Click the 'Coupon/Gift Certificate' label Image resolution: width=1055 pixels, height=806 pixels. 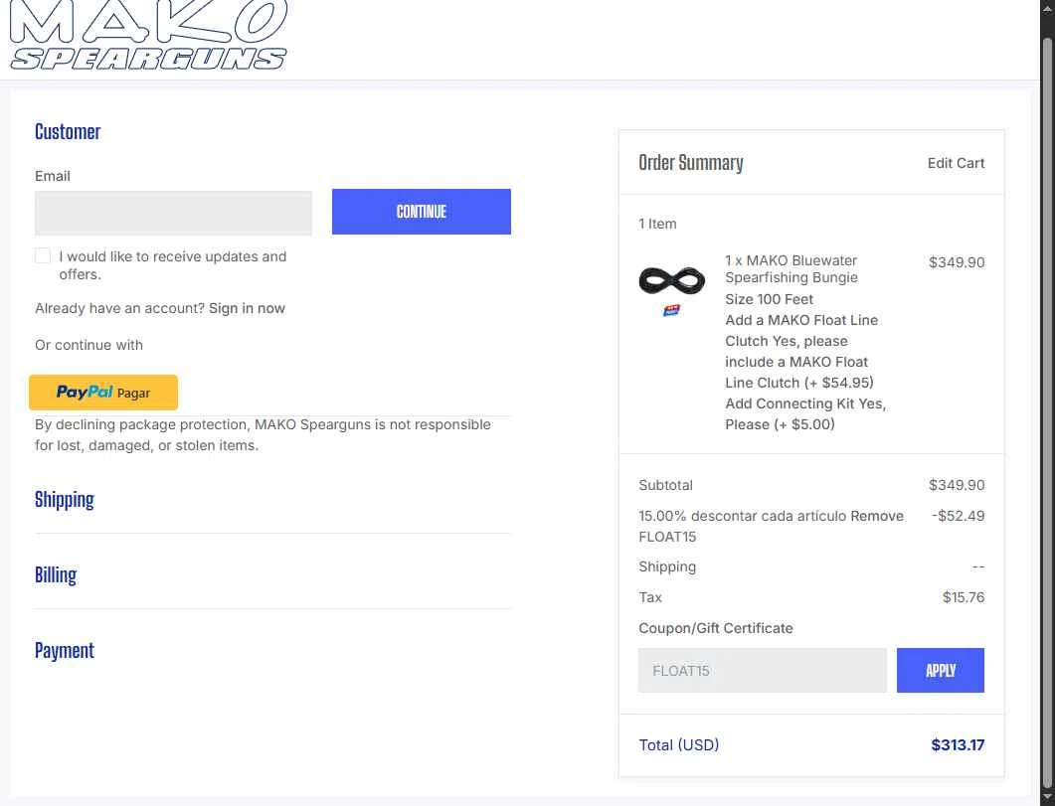coord(715,628)
